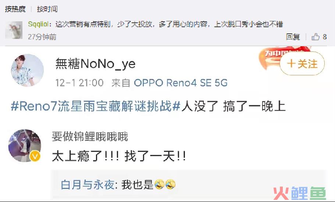Click the like count 8

(x=325, y=37)
